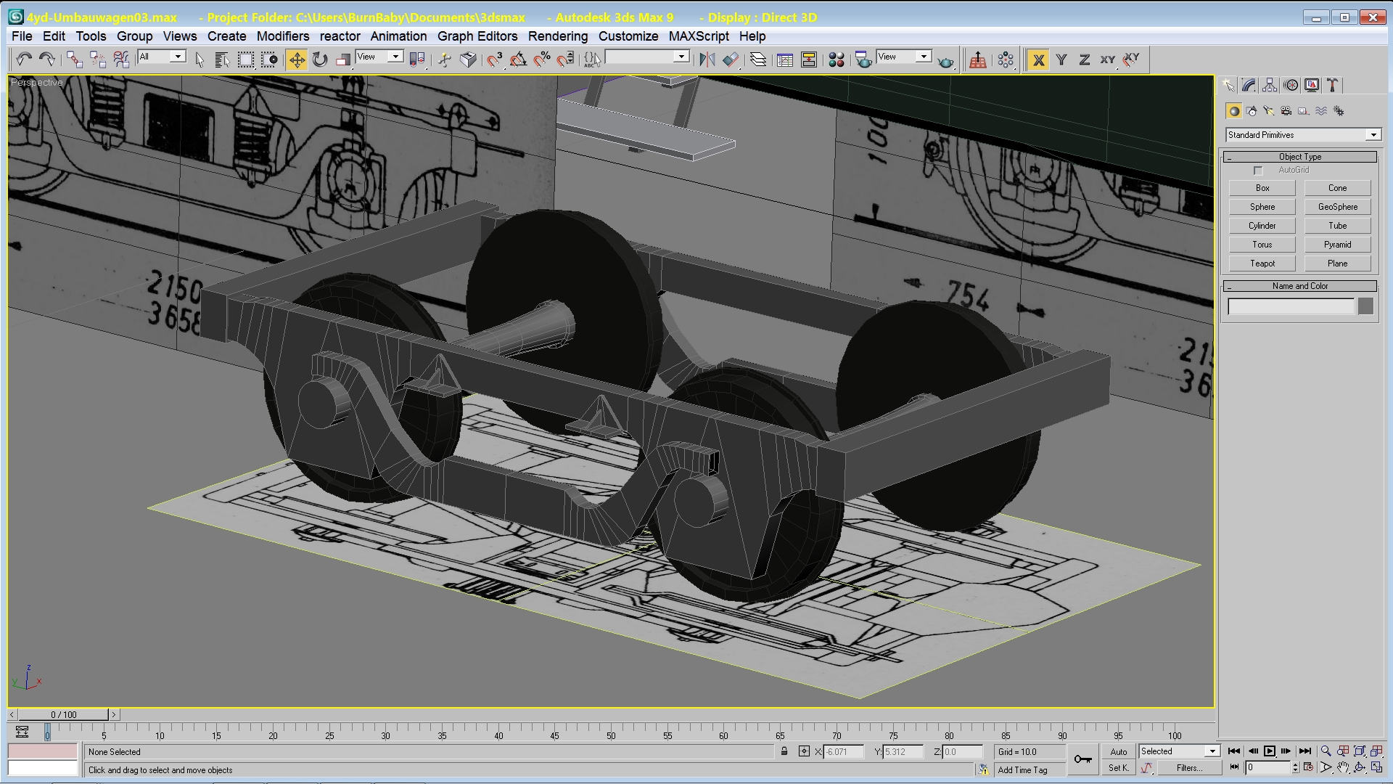Open the Standard Primitives dropdown
The image size is (1393, 784).
1373,135
